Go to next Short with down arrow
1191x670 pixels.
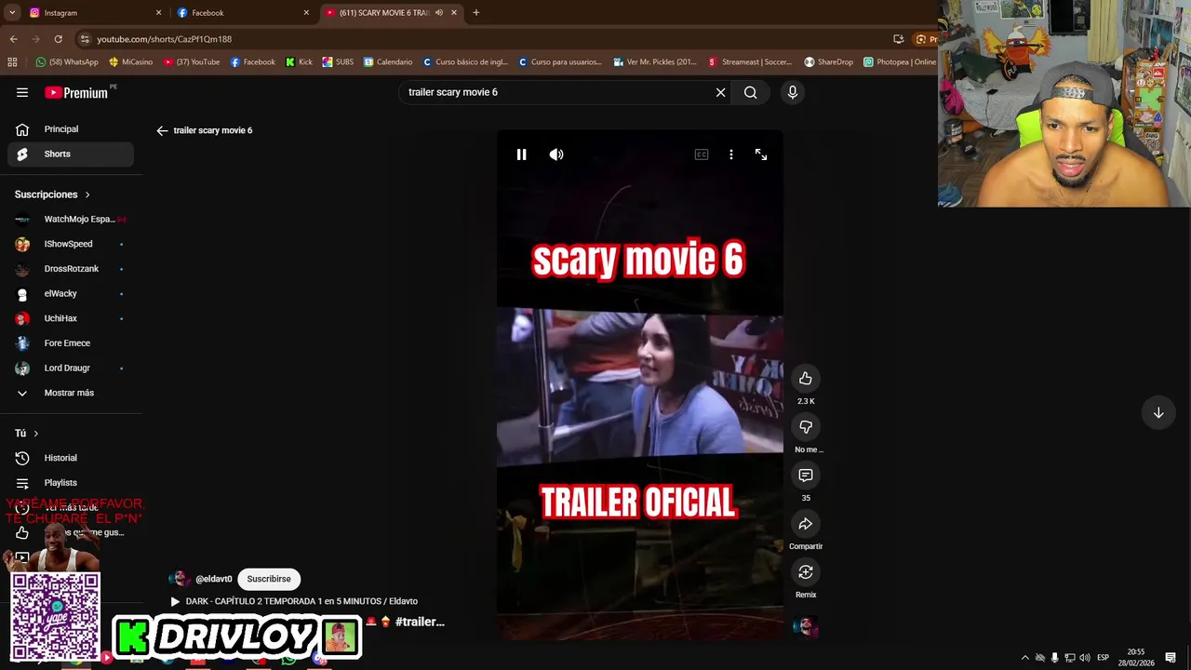pyautogui.click(x=1158, y=413)
